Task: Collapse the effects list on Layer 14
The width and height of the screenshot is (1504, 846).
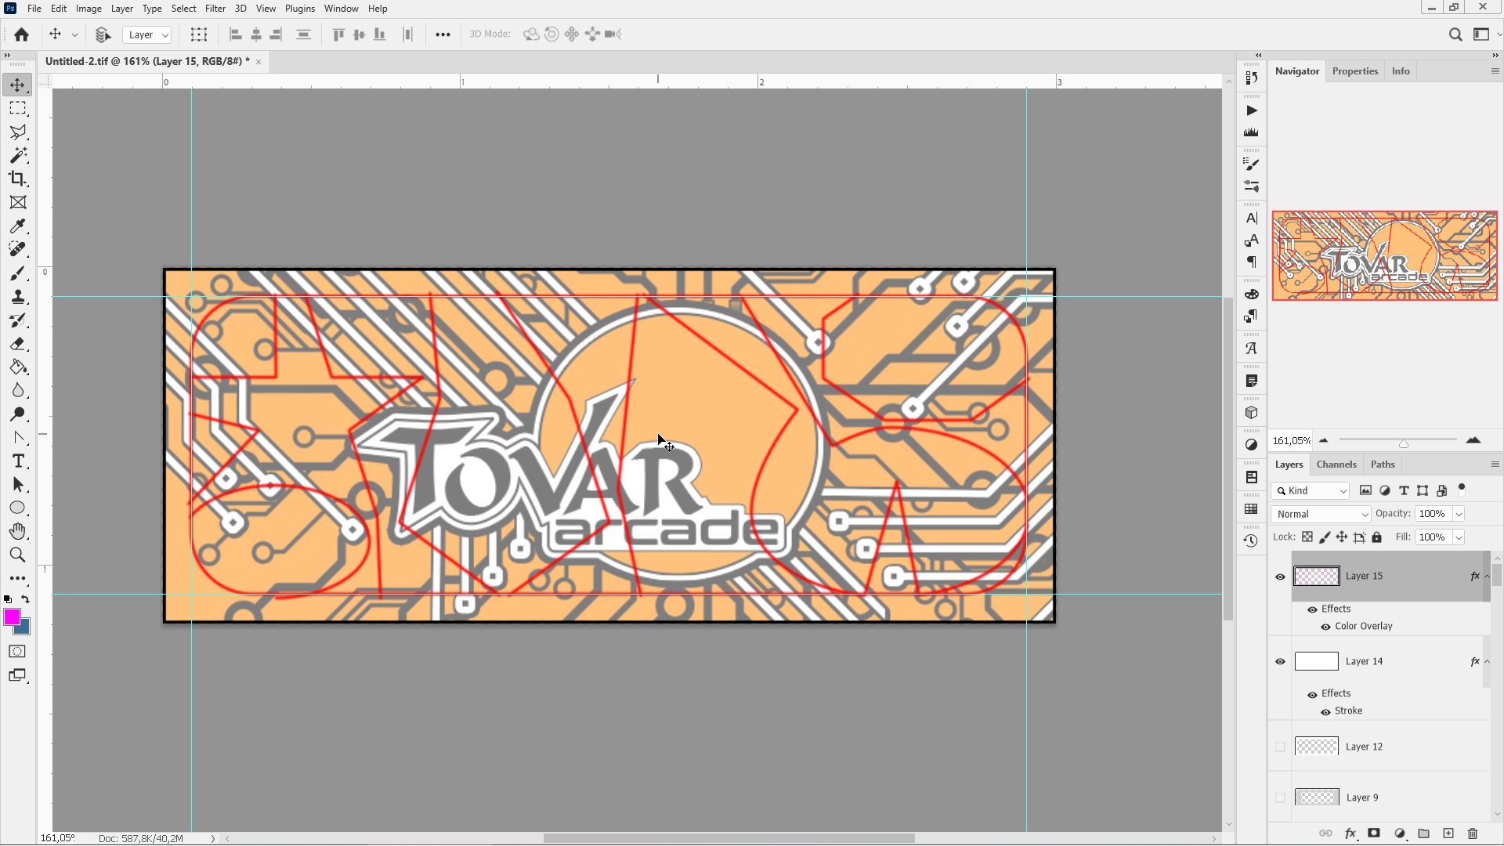Action: pos(1487,661)
